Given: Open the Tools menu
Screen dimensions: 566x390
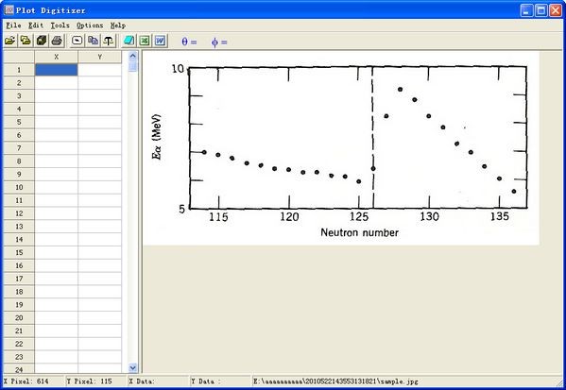Looking at the screenshot, I should (x=60, y=25).
